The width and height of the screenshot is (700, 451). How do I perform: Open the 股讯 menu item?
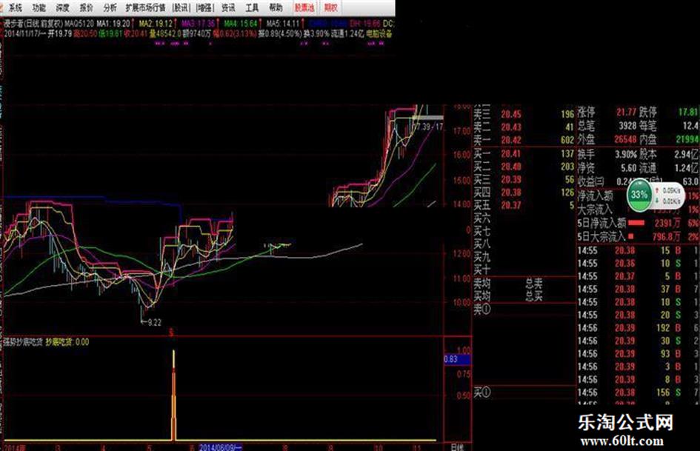tap(181, 7)
